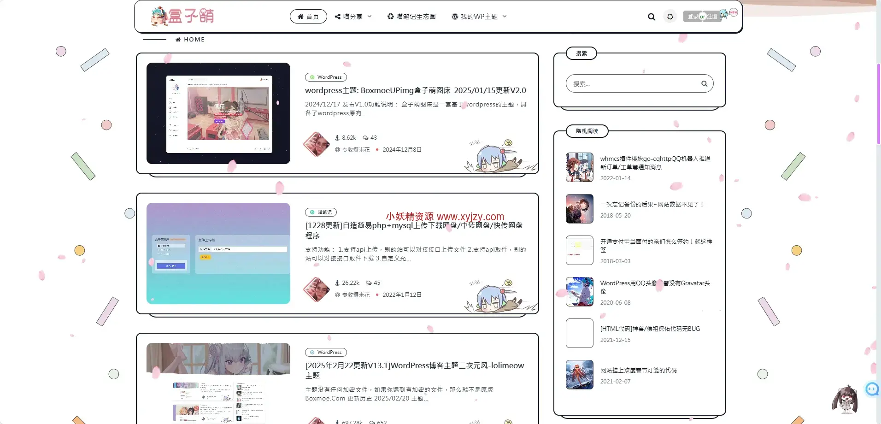Click the 随机阅读 widget heading

click(x=587, y=131)
